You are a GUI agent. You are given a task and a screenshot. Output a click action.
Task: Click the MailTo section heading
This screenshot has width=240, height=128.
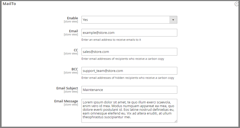[9, 4]
